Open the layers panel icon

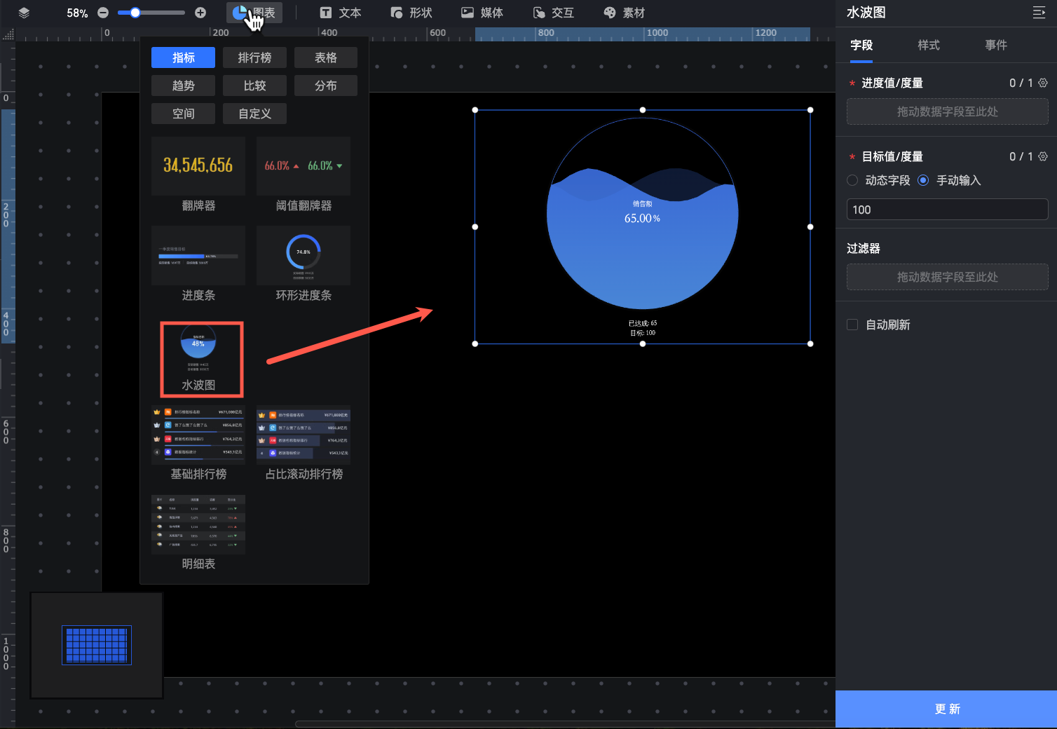pyautogui.click(x=24, y=13)
